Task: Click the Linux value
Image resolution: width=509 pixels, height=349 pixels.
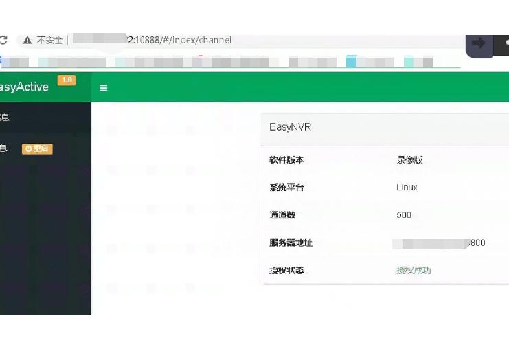Action: 407,188
